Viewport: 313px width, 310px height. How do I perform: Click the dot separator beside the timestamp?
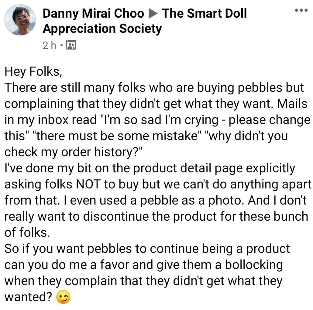[61, 46]
